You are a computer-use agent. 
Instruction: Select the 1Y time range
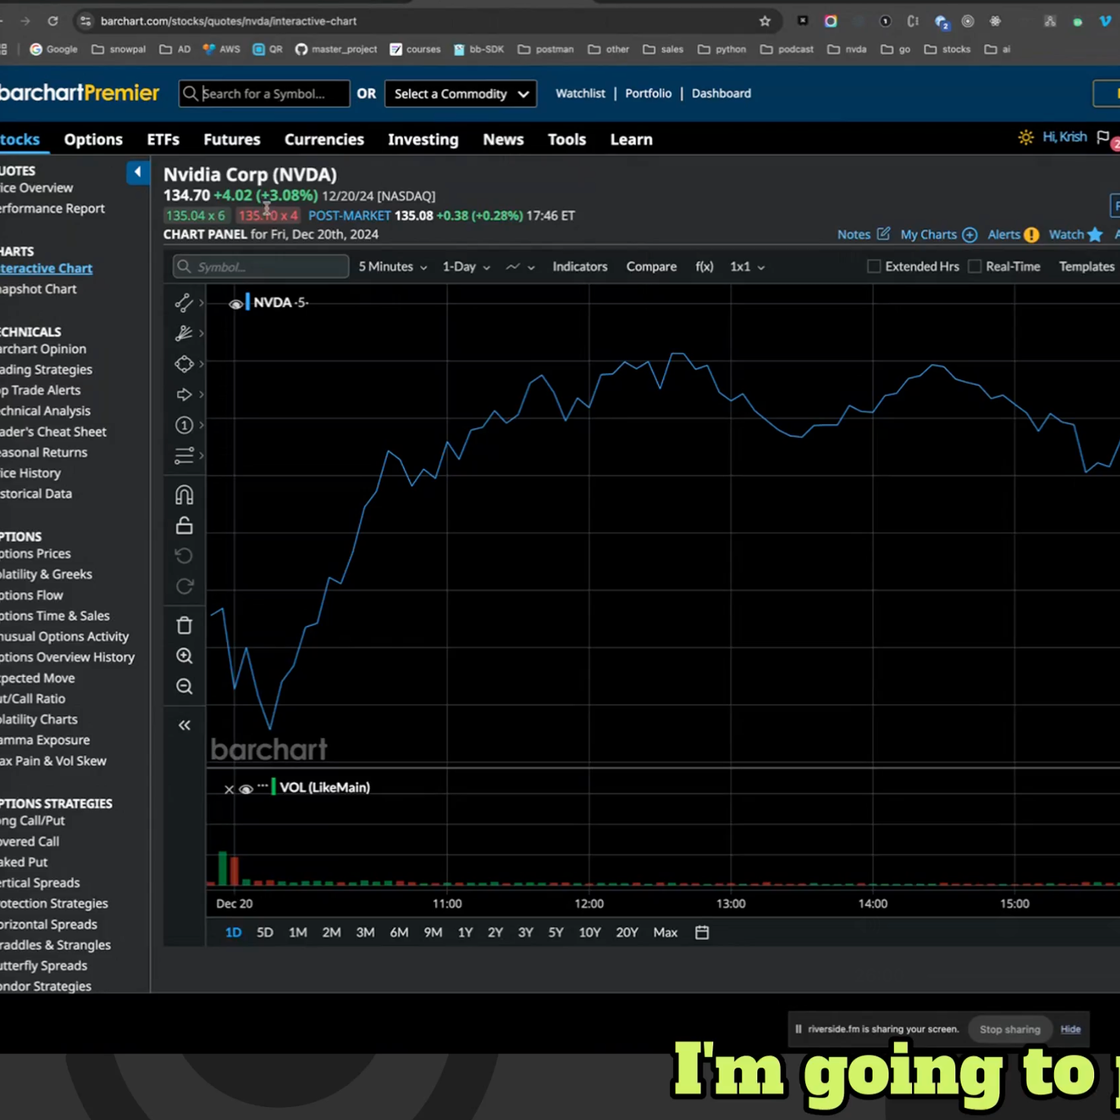pyautogui.click(x=465, y=932)
